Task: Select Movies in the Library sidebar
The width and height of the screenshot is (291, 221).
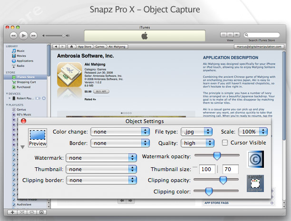Action: click(21, 56)
